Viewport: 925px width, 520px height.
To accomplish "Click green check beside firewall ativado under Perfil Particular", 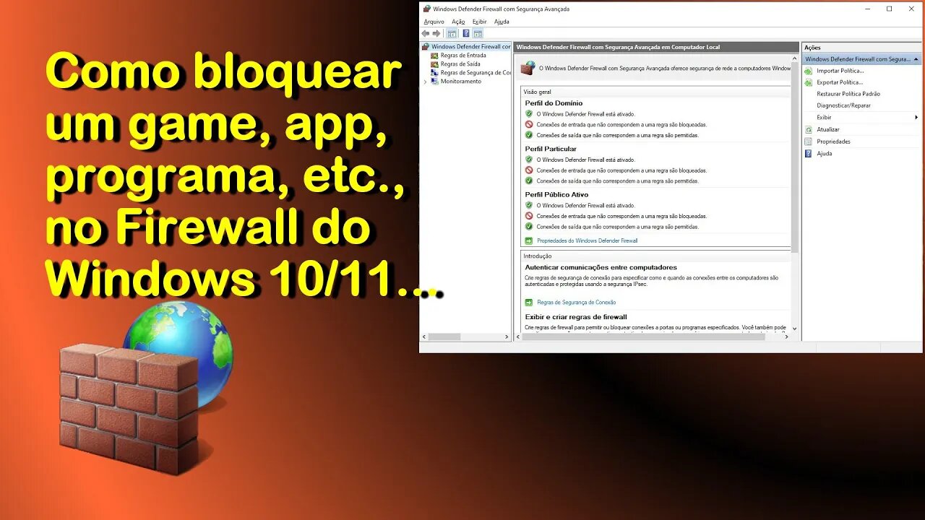I will click(529, 160).
